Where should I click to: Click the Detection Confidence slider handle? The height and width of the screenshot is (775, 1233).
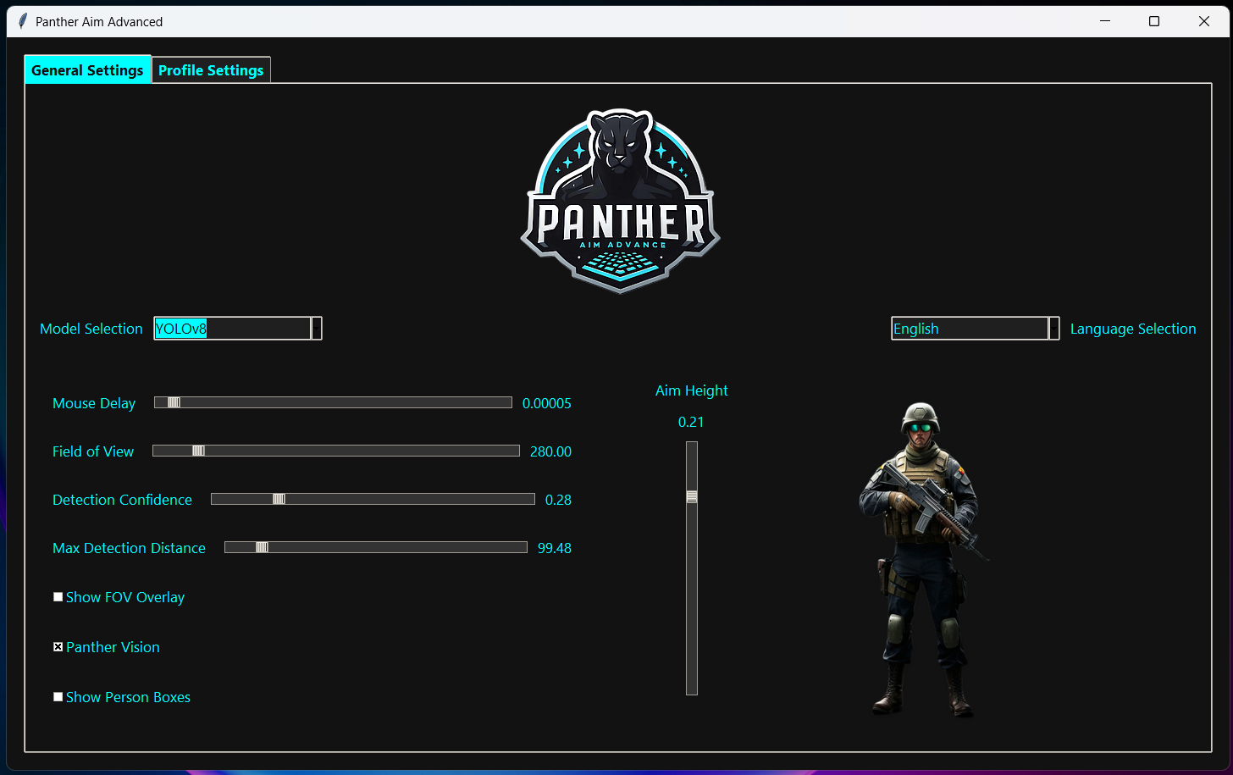(x=279, y=499)
